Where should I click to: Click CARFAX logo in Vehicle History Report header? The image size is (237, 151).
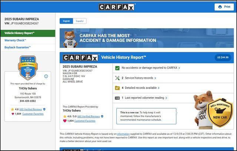tap(80, 58)
